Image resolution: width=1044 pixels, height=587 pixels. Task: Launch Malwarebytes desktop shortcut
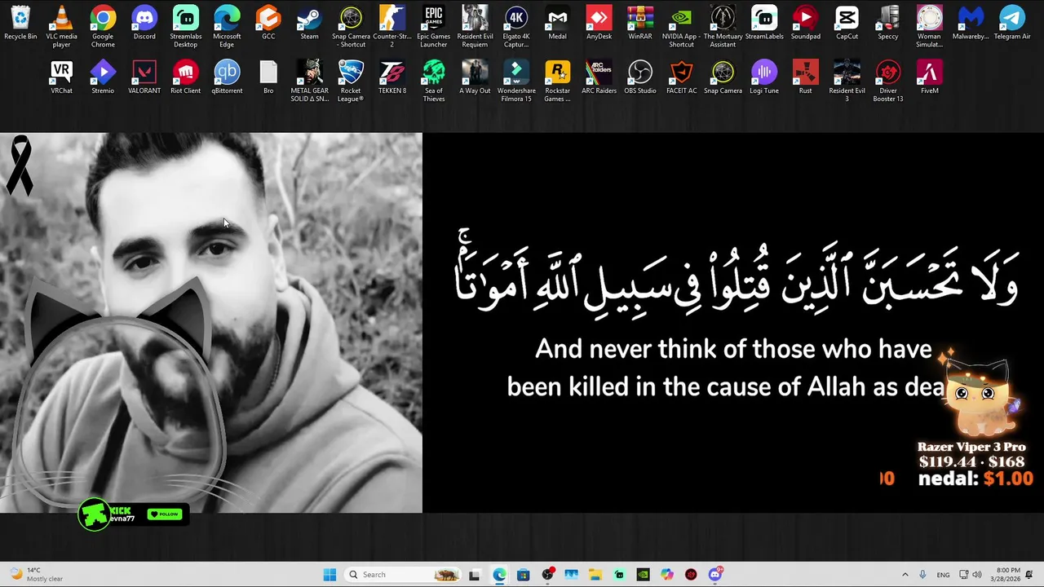[x=971, y=23]
